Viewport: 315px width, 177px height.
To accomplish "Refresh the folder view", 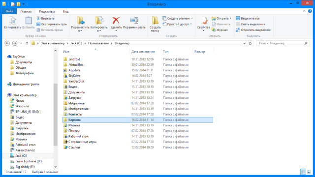I will pyautogui.click(x=250, y=43).
